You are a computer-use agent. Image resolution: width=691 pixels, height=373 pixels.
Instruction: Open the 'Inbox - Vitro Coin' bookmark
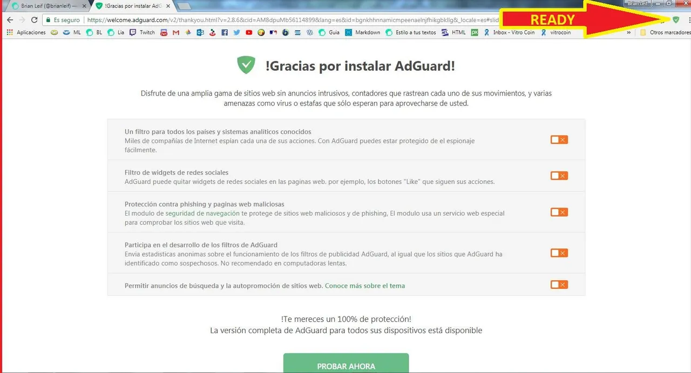[509, 32]
